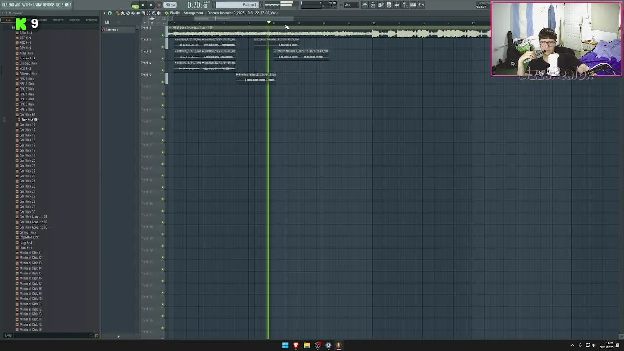Click the Track 5 header label

point(146,75)
